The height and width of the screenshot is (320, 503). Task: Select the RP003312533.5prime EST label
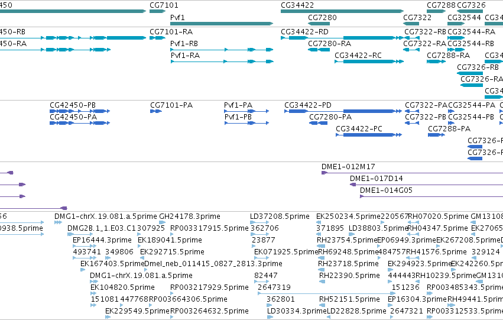(x=465, y=311)
